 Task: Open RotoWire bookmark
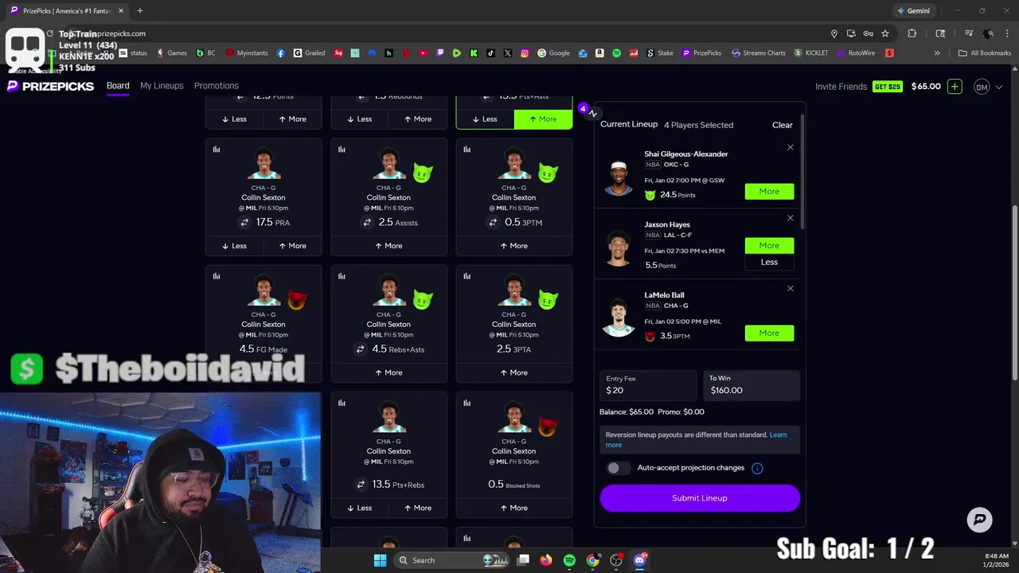pos(855,53)
